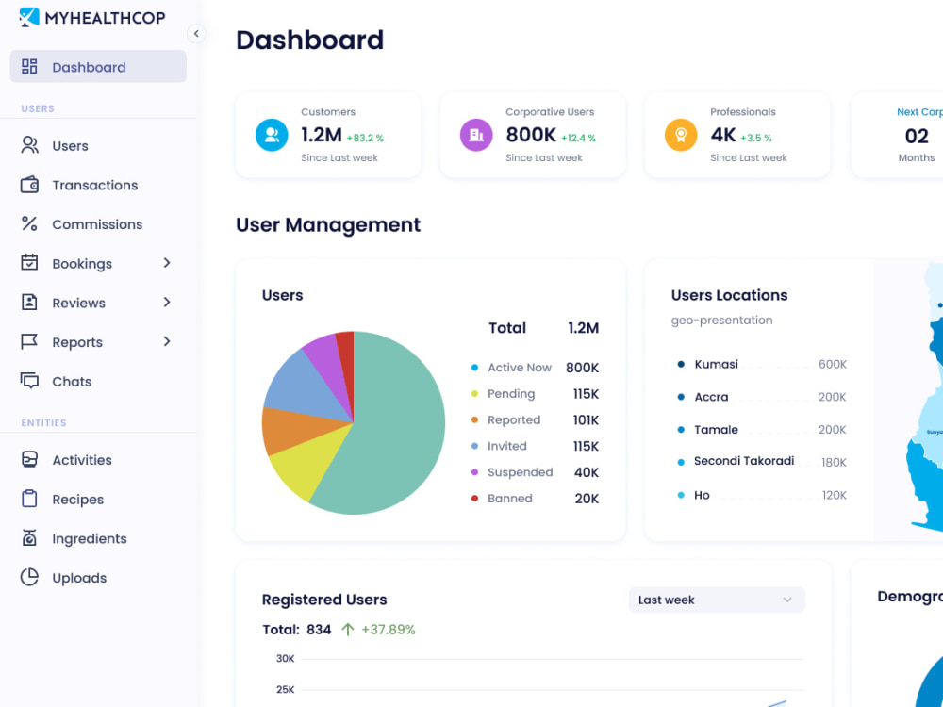Expand the Reports submenu chevron
Image resolution: width=943 pixels, height=707 pixels.
(167, 341)
